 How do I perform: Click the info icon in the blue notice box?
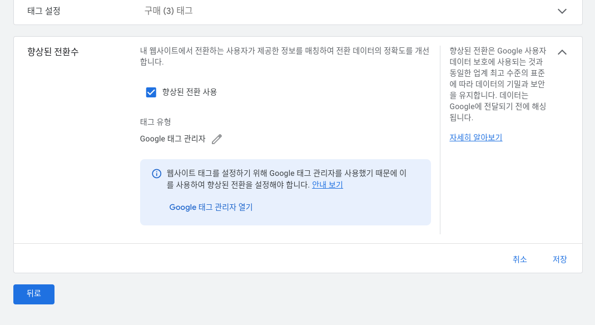coord(156,174)
